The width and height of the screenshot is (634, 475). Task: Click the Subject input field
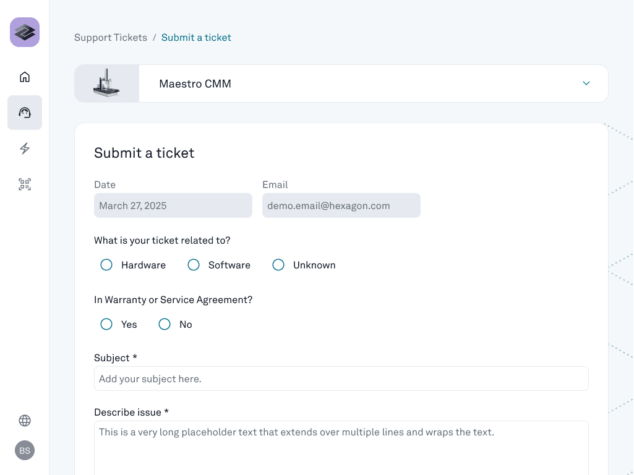pyautogui.click(x=341, y=379)
